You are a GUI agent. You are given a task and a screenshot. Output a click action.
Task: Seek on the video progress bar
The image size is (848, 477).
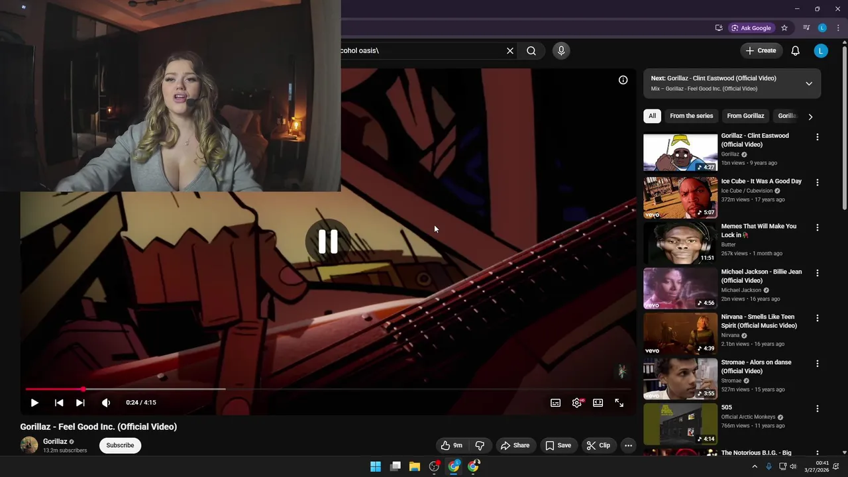coord(328,389)
